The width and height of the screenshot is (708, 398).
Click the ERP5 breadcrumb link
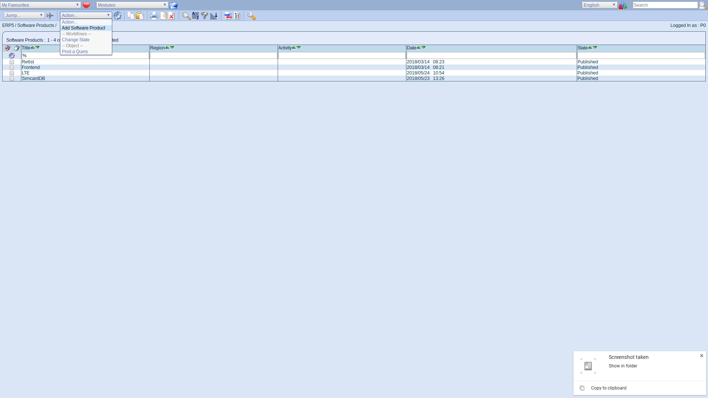pyautogui.click(x=8, y=25)
